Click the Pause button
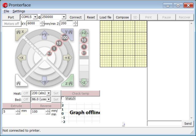Viewport: 196px width, 136px height. click(x=167, y=17)
